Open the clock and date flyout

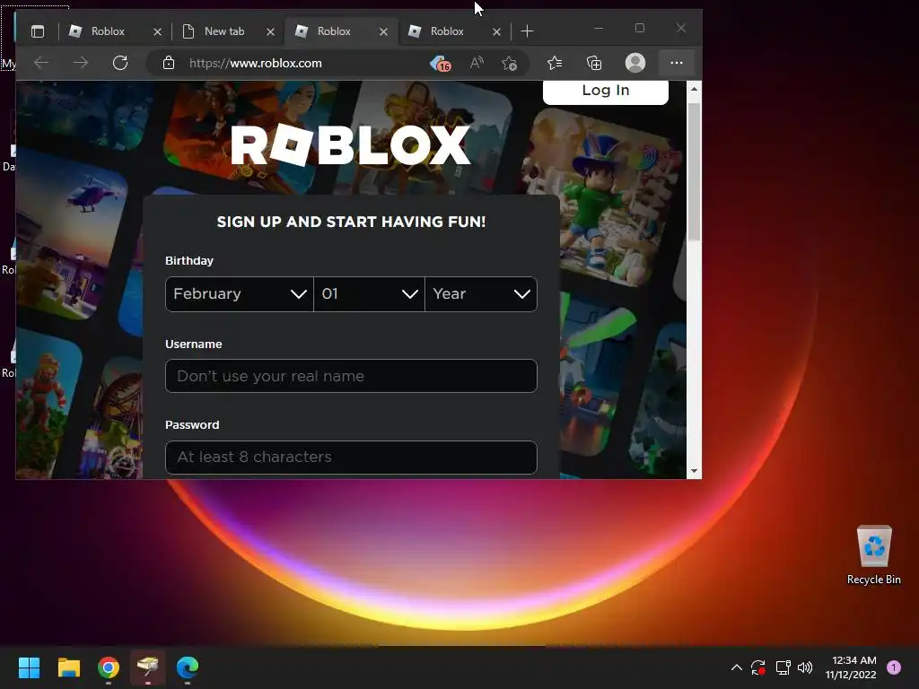pyautogui.click(x=851, y=667)
